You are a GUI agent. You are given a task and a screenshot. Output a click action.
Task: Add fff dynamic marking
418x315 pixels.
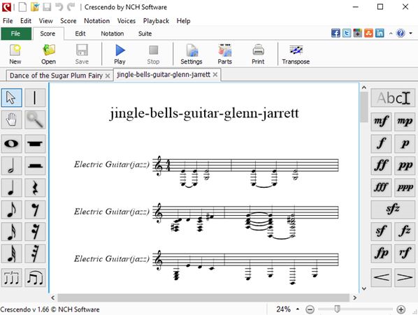(x=381, y=188)
